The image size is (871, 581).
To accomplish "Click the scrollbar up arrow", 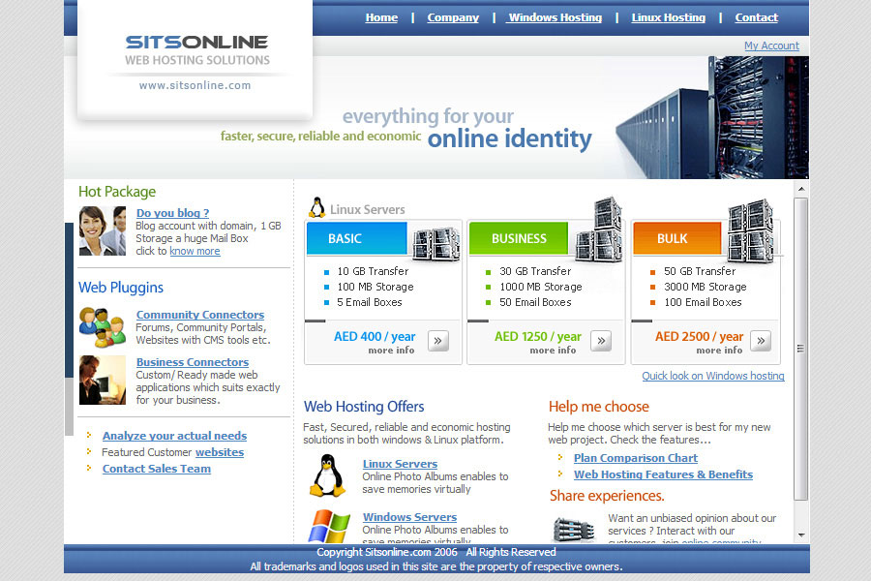I will pos(801,189).
